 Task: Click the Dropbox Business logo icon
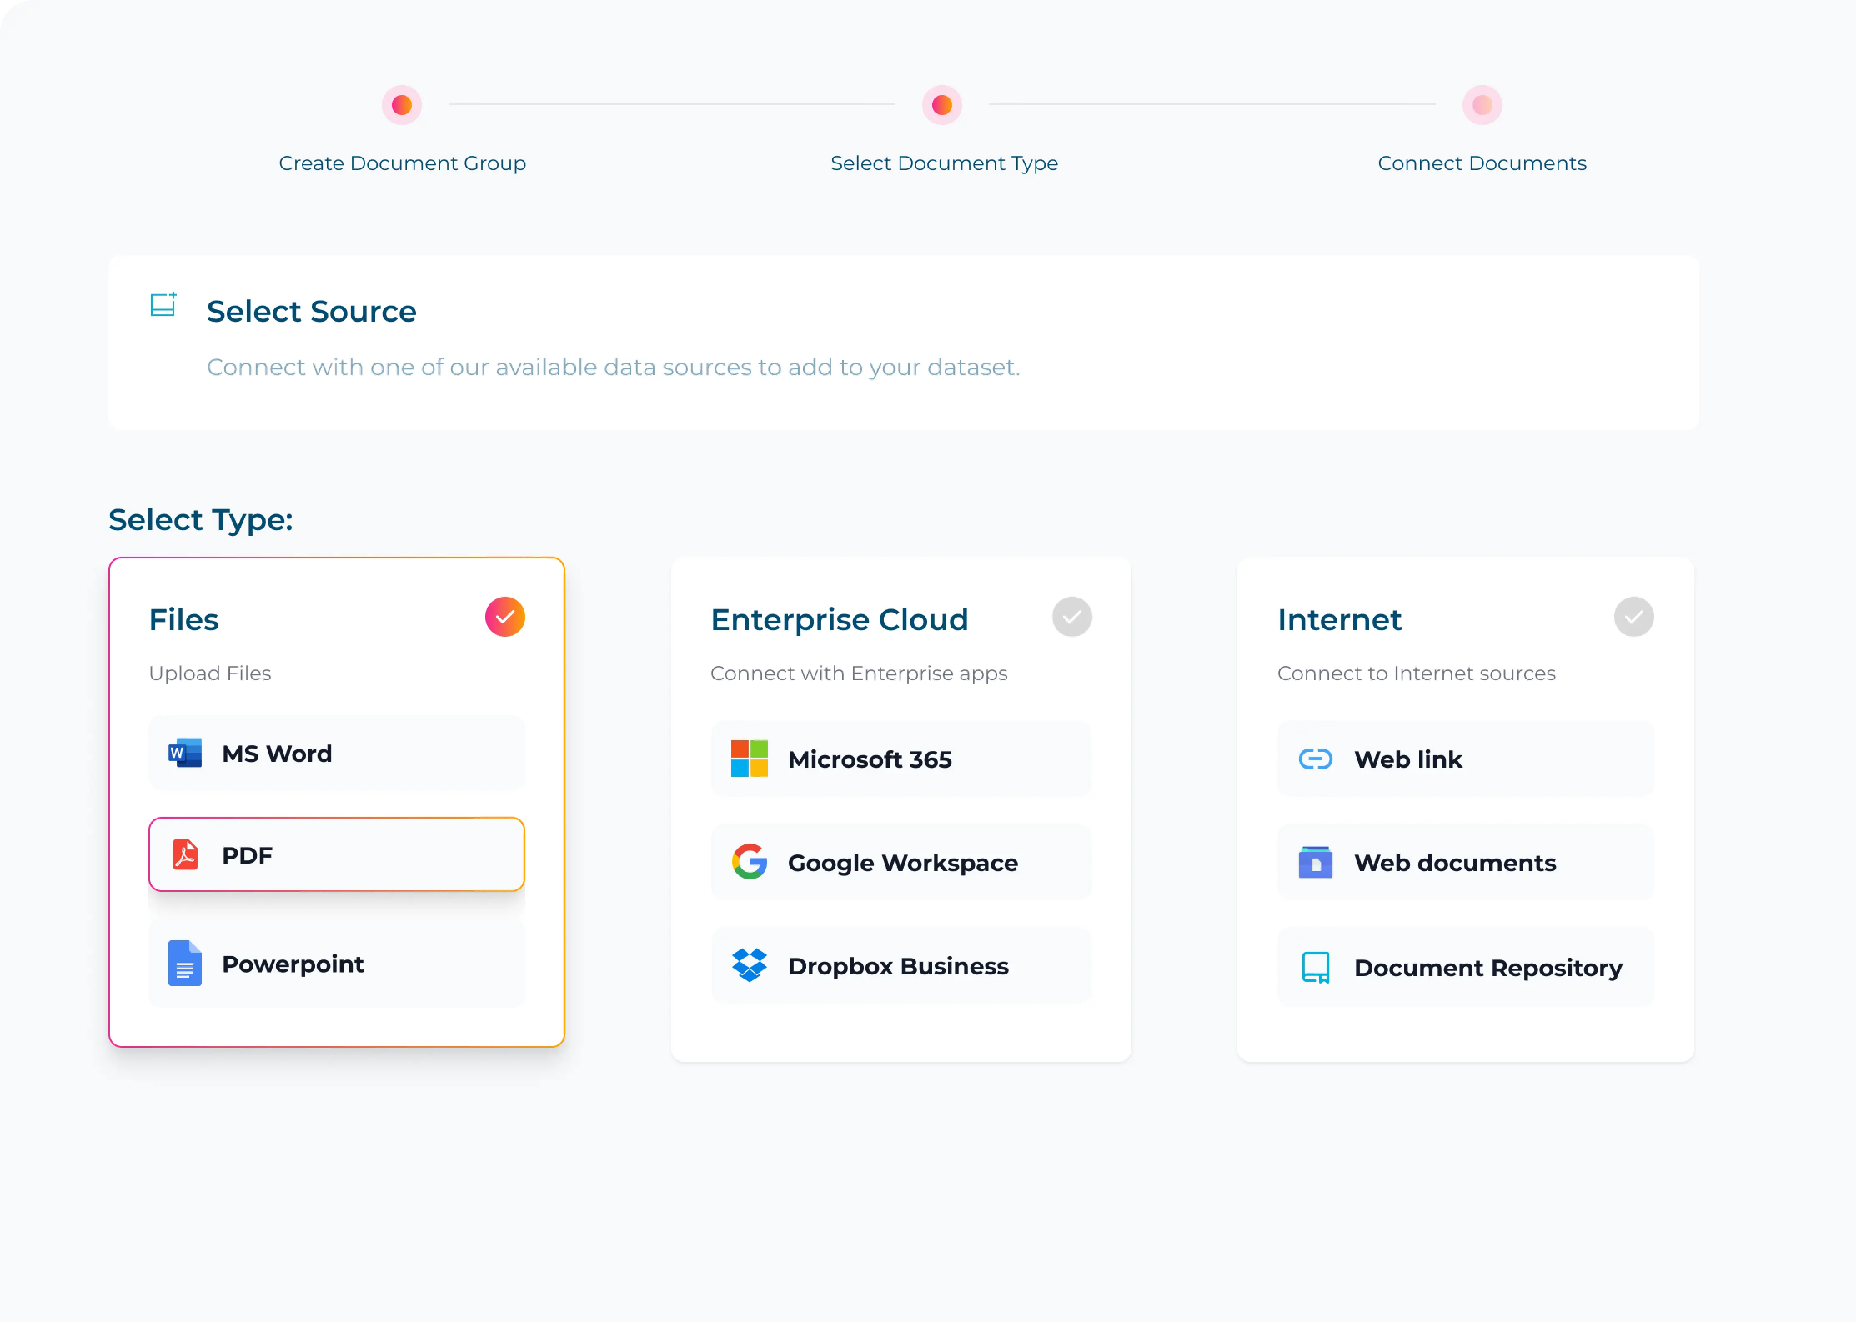pos(749,965)
